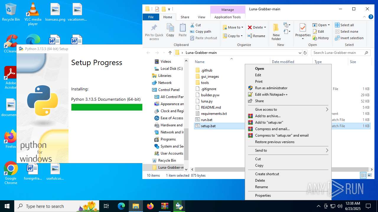Open Microsoft Edge from the taskbar
378x212 pixels.
coord(121,206)
